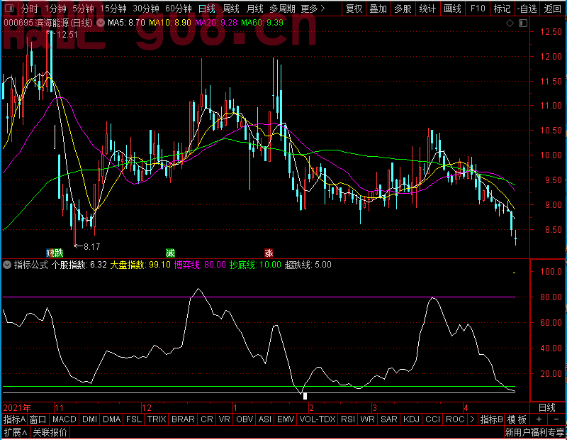Click the 标记 mark button

point(502,9)
